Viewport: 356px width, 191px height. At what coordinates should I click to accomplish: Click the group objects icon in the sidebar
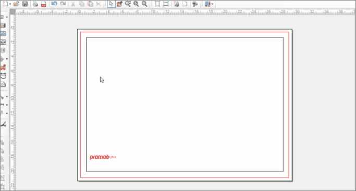3,178
